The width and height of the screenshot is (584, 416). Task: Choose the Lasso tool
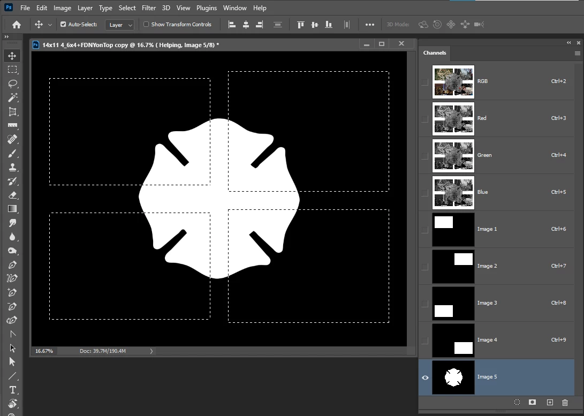click(12, 84)
